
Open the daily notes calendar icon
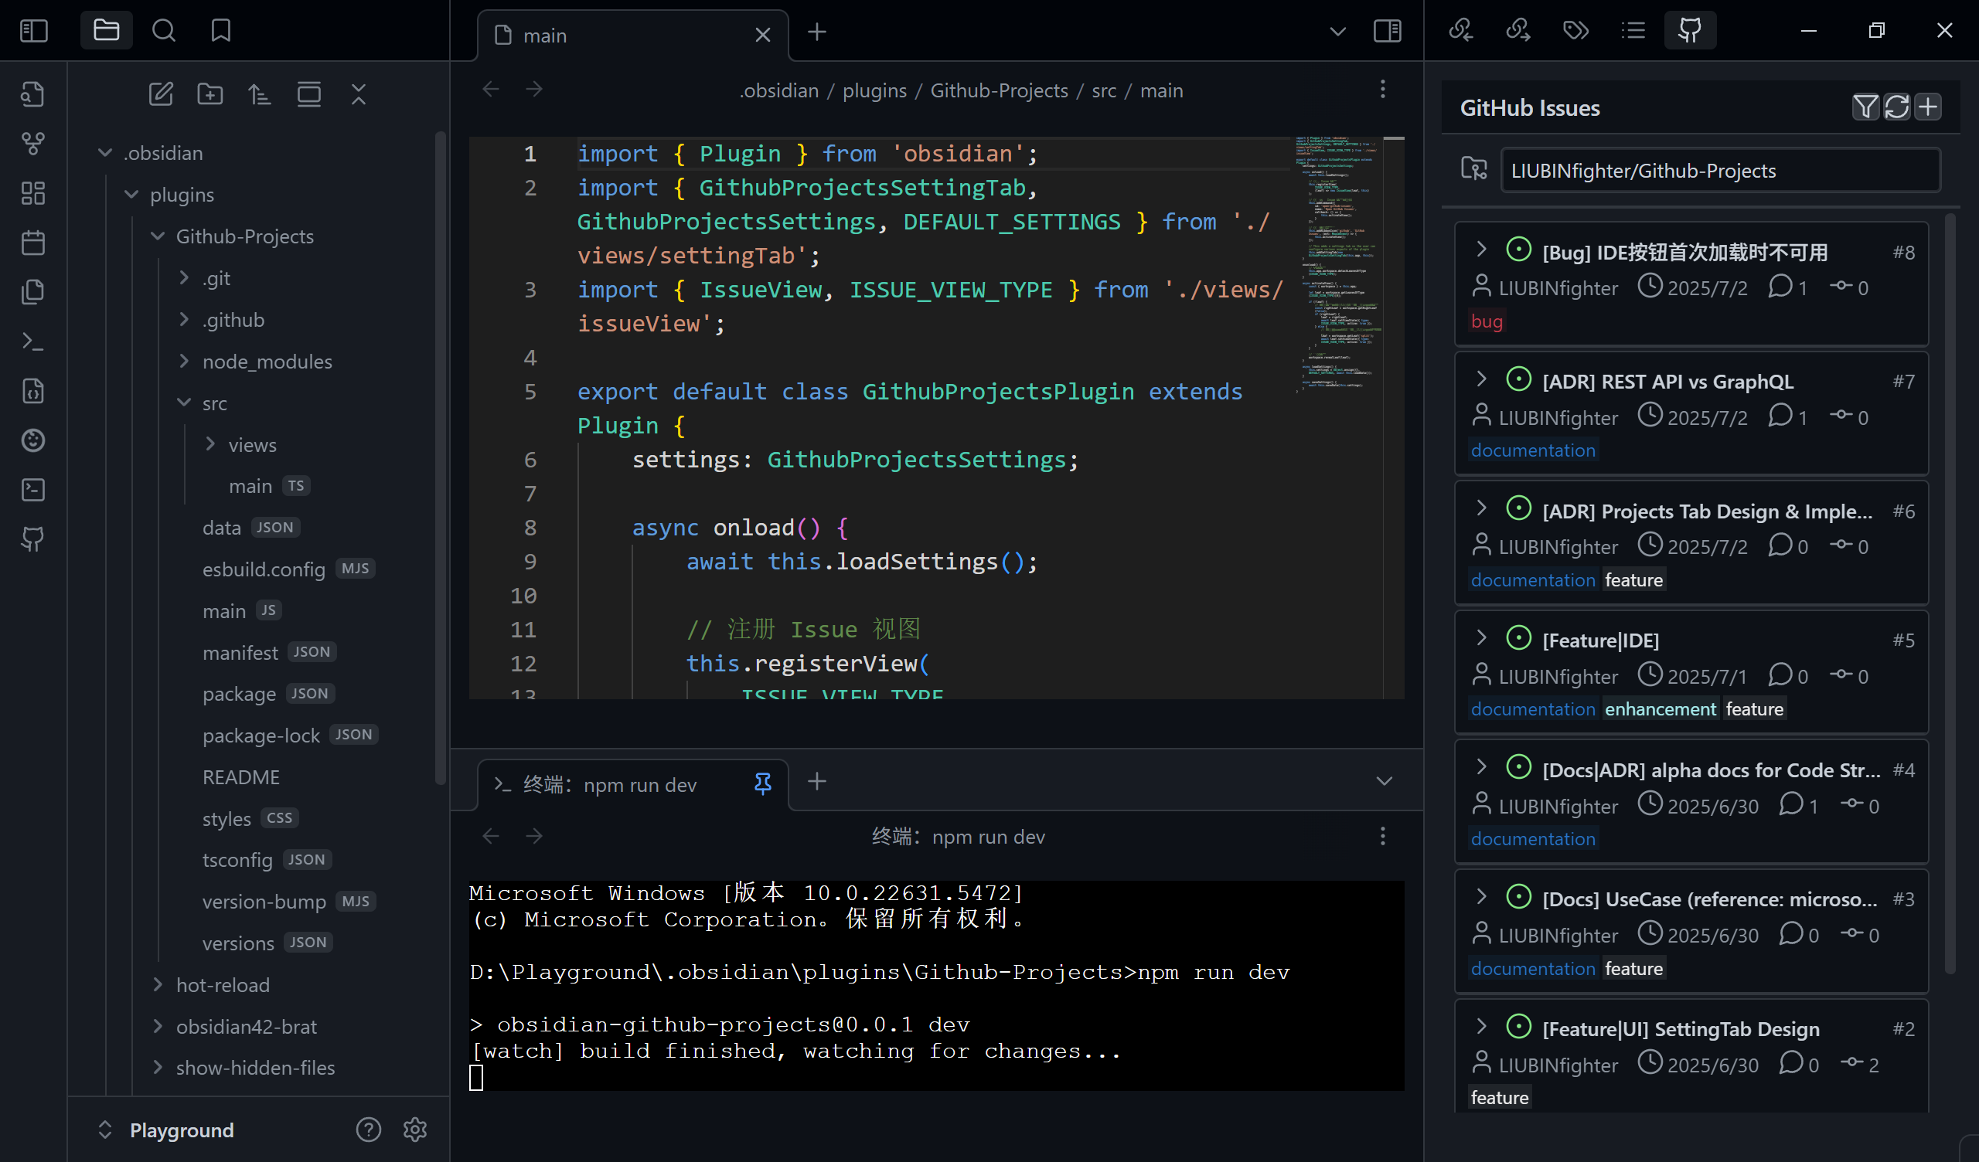click(33, 242)
